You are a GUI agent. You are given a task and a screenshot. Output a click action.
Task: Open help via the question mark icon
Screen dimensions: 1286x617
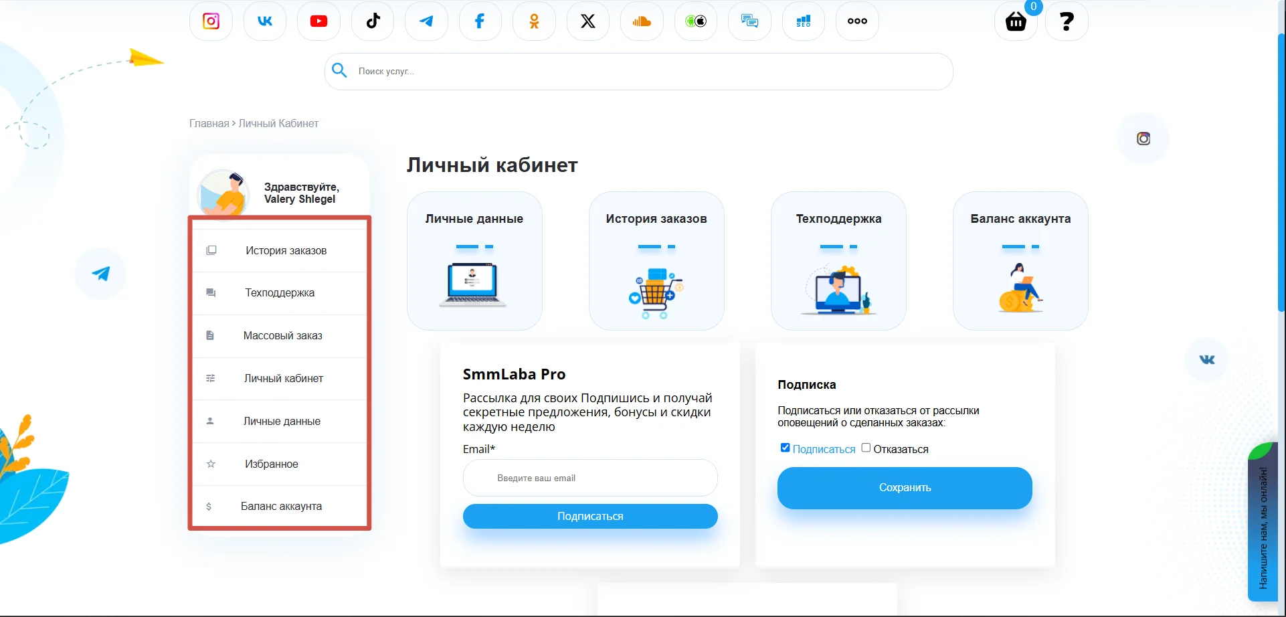[1067, 21]
